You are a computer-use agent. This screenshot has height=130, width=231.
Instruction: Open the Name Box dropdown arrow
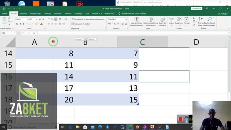(14, 33)
